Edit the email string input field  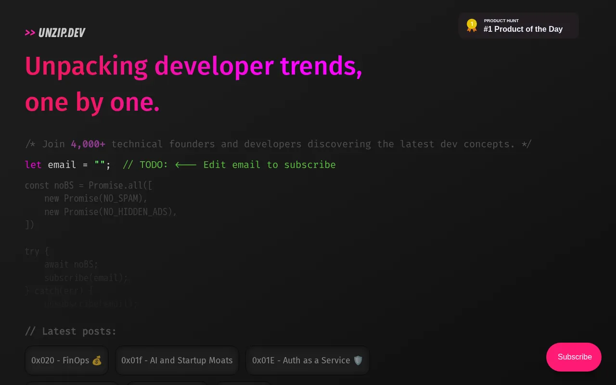pyautogui.click(x=100, y=165)
